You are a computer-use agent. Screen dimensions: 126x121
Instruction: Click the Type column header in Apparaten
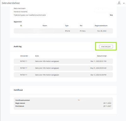click(x=67, y=26)
